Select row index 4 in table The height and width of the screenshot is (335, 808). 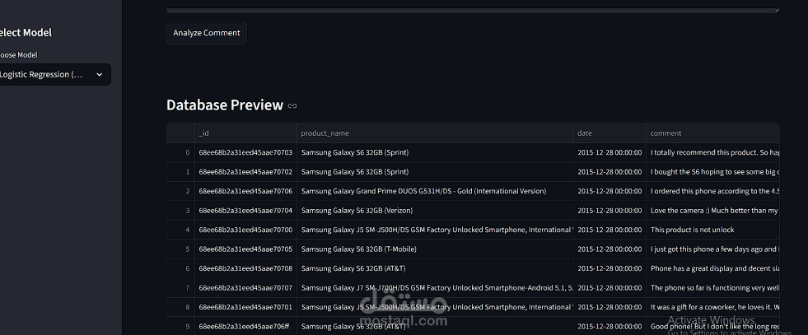point(181,230)
